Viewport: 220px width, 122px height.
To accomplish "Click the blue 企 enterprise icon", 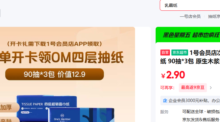I will (165, 101).
